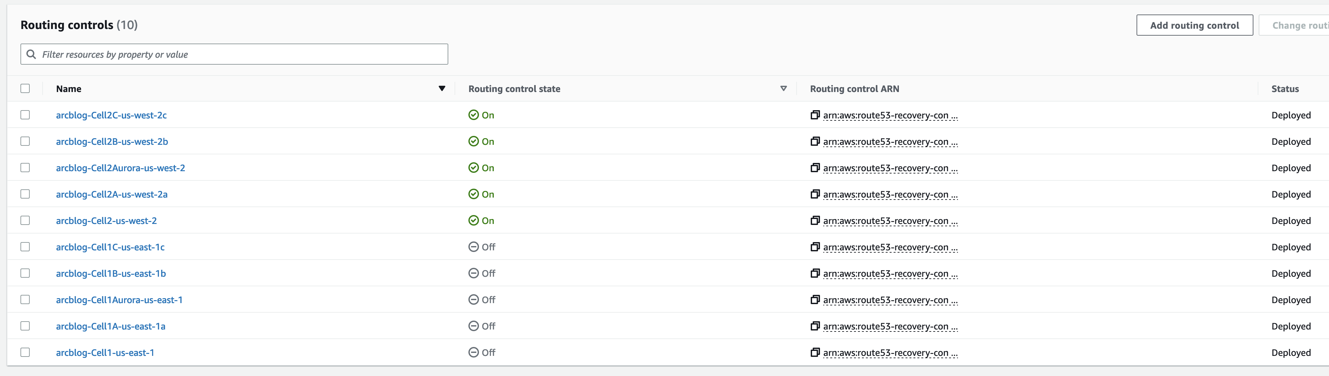Screen dimensions: 1329x376
Task: Open arcblog-Cell2Aurora-us-west-2 link
Action: coord(120,168)
